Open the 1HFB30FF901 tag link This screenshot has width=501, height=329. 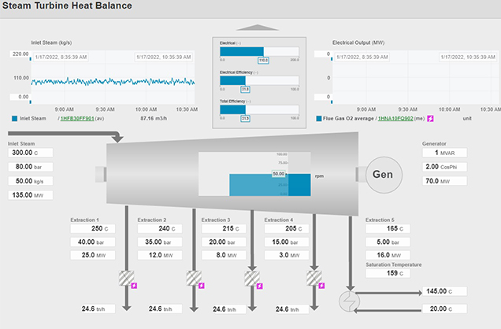[x=77, y=119]
